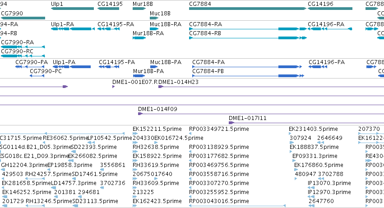Click EST EK016724.5prime

pyautogui.click(x=179, y=138)
